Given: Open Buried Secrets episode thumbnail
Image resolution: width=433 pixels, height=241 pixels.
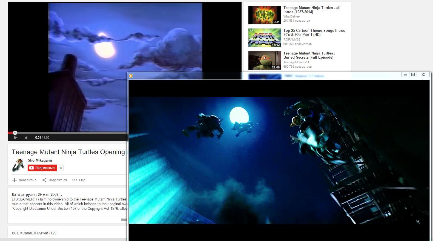Looking at the screenshot, I should [x=265, y=61].
